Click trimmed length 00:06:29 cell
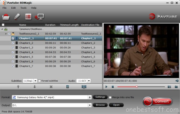The image size is (180, 114). click(x=65, y=61)
